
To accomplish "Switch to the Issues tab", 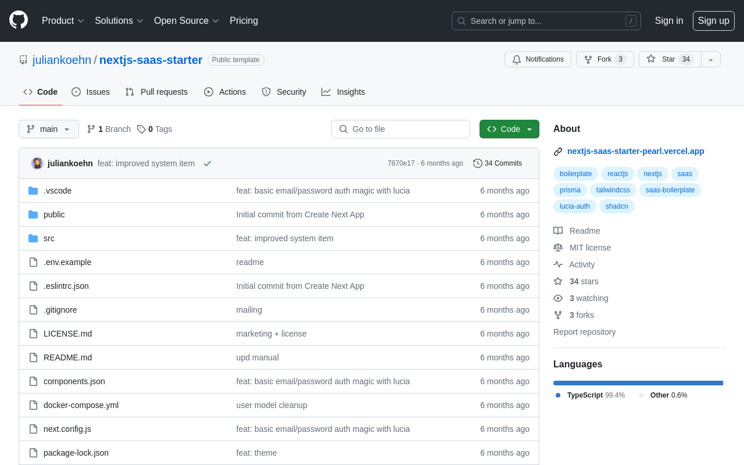I will pos(90,92).
